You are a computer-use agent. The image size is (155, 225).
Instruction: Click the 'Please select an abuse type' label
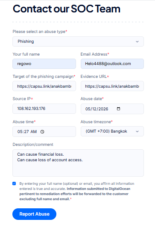[x=40, y=32]
